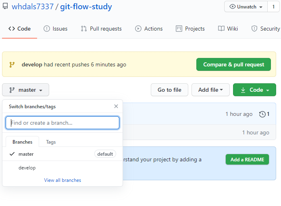The width and height of the screenshot is (281, 206).
Task: Open the Issues tab
Action: pos(56,29)
